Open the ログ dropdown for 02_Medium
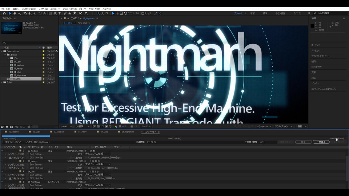Screen dimensions: 349x196 (x=97, y=154)
